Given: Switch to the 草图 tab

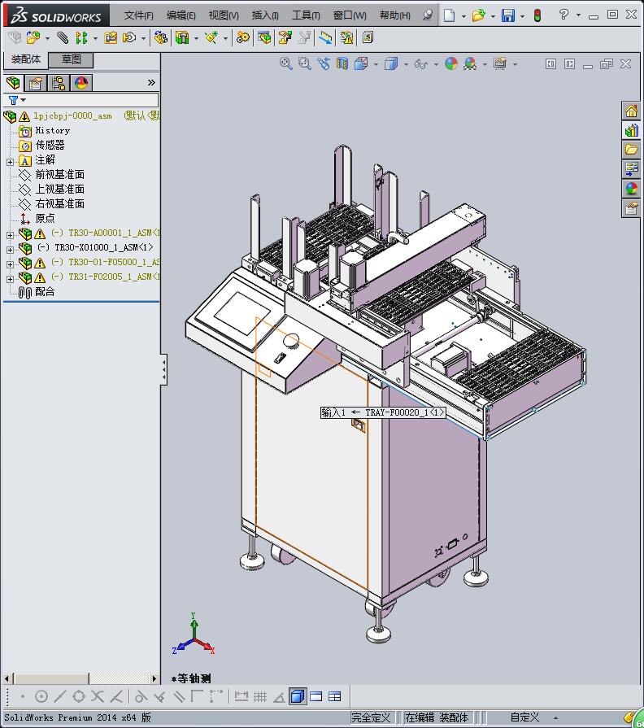Looking at the screenshot, I should pyautogui.click(x=71, y=60).
